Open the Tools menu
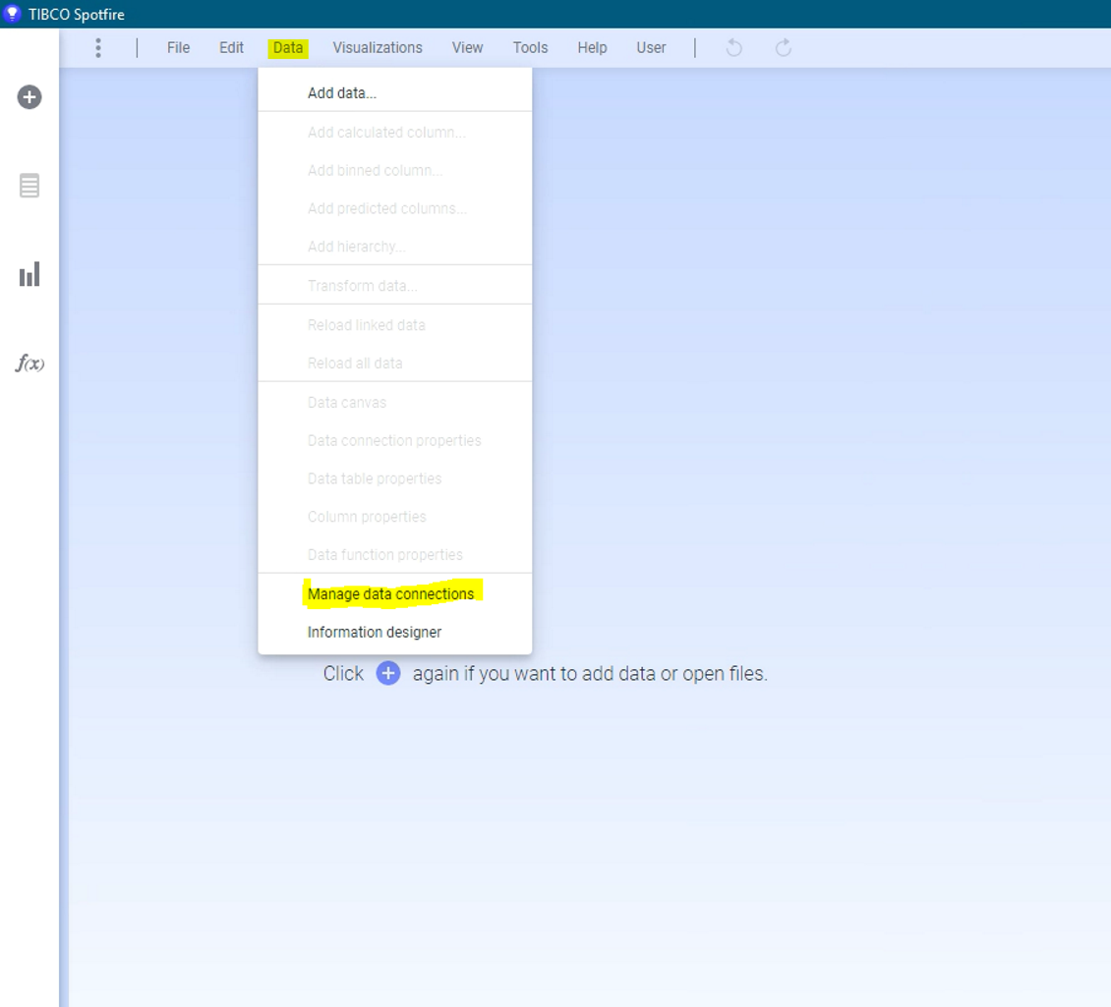1111x1007 pixels. [x=530, y=48]
